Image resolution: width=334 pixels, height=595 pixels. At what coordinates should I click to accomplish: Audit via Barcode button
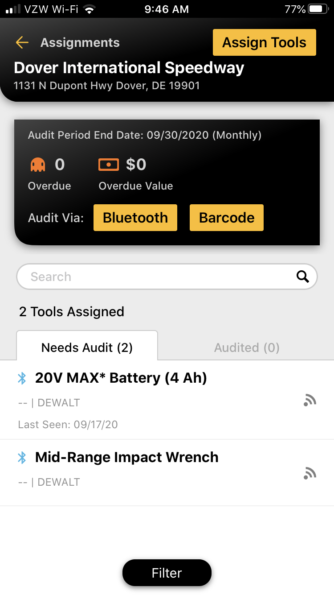click(227, 218)
